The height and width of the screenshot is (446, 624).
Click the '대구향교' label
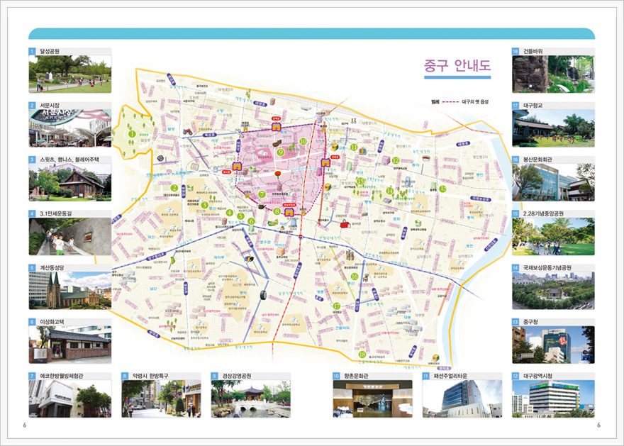[x=533, y=106]
